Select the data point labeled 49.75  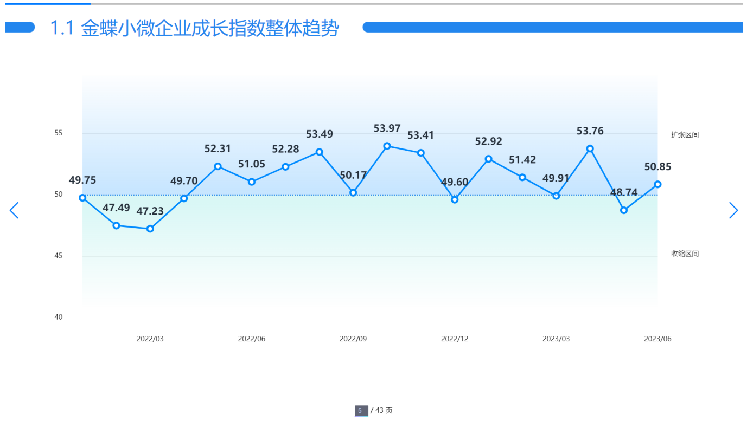click(82, 198)
